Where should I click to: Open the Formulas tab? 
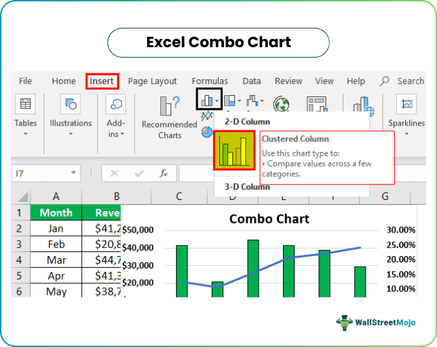point(209,81)
